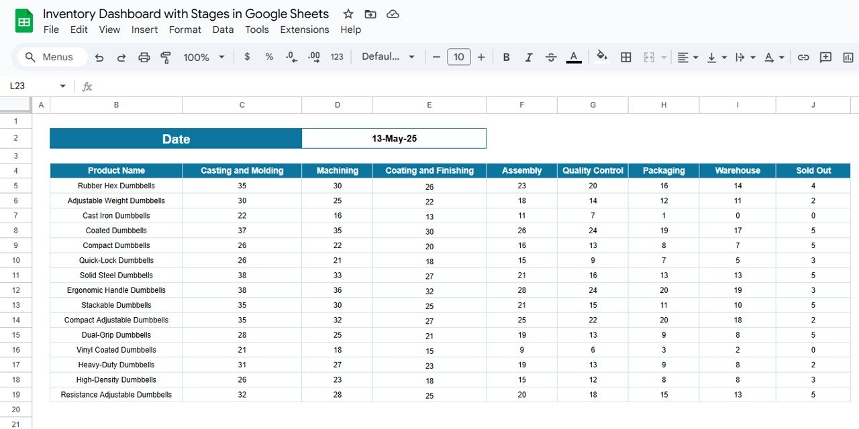Format as currency with dollar icon
859x429 pixels.
[x=247, y=57]
